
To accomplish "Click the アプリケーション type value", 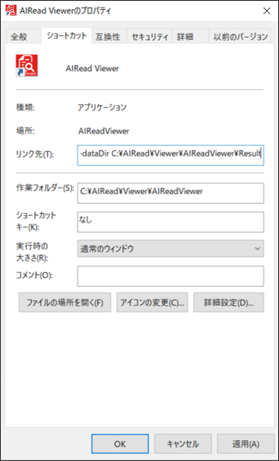I will coord(102,108).
